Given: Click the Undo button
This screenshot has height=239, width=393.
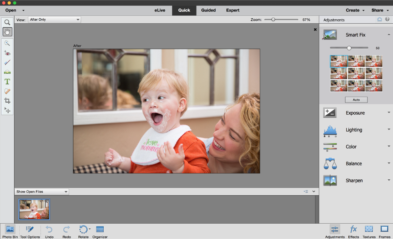Looking at the screenshot, I should tap(49, 231).
